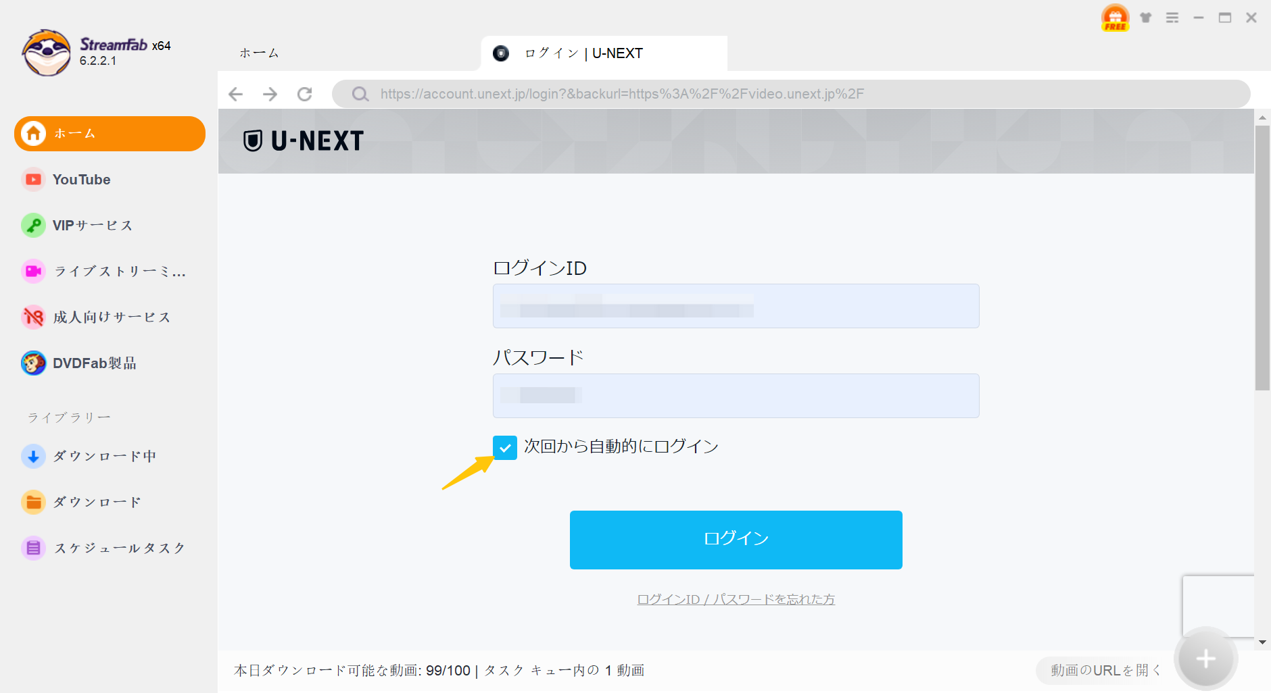
Task: Click the StreamFab sloth logo
Action: [46, 53]
